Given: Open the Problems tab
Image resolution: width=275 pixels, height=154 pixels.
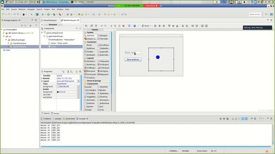Looking at the screenshot, I should [46, 119].
